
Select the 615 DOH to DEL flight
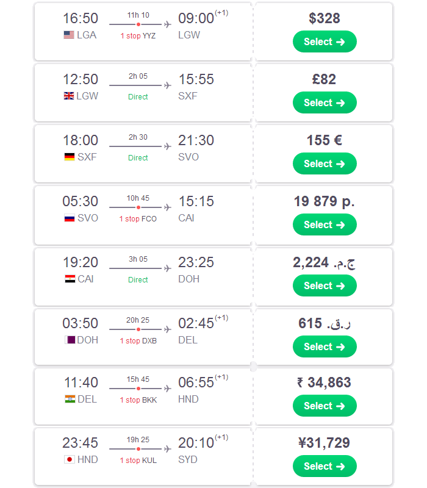click(325, 346)
